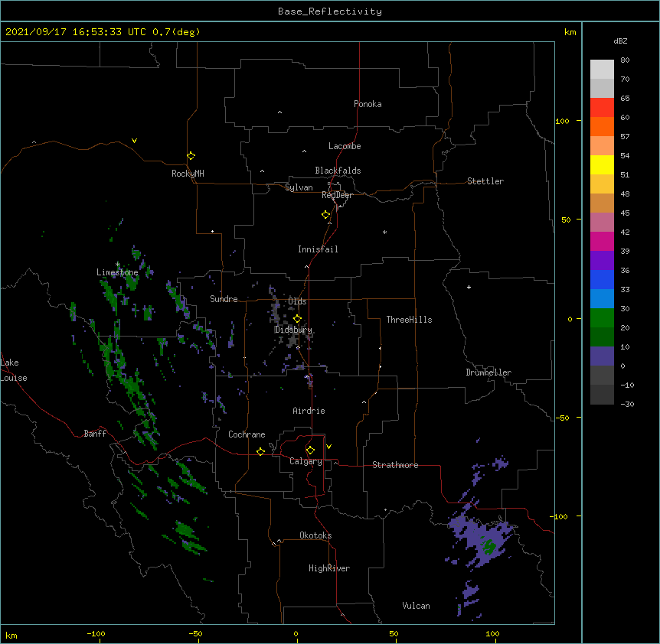Click the 50 tick label on bottom axis

tap(394, 633)
